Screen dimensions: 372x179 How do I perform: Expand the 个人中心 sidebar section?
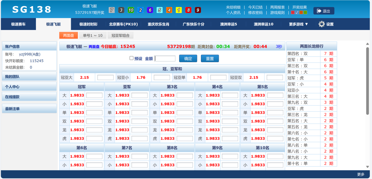click(x=29, y=87)
